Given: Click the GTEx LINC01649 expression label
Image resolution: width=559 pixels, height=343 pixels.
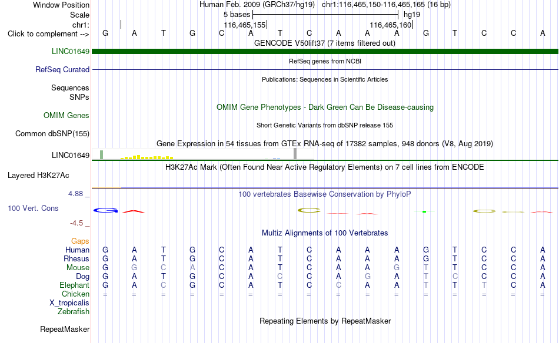Looking at the screenshot, I should (x=70, y=155).
